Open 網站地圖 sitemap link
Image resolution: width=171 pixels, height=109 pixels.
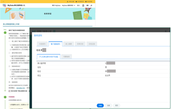(x=71, y=2)
